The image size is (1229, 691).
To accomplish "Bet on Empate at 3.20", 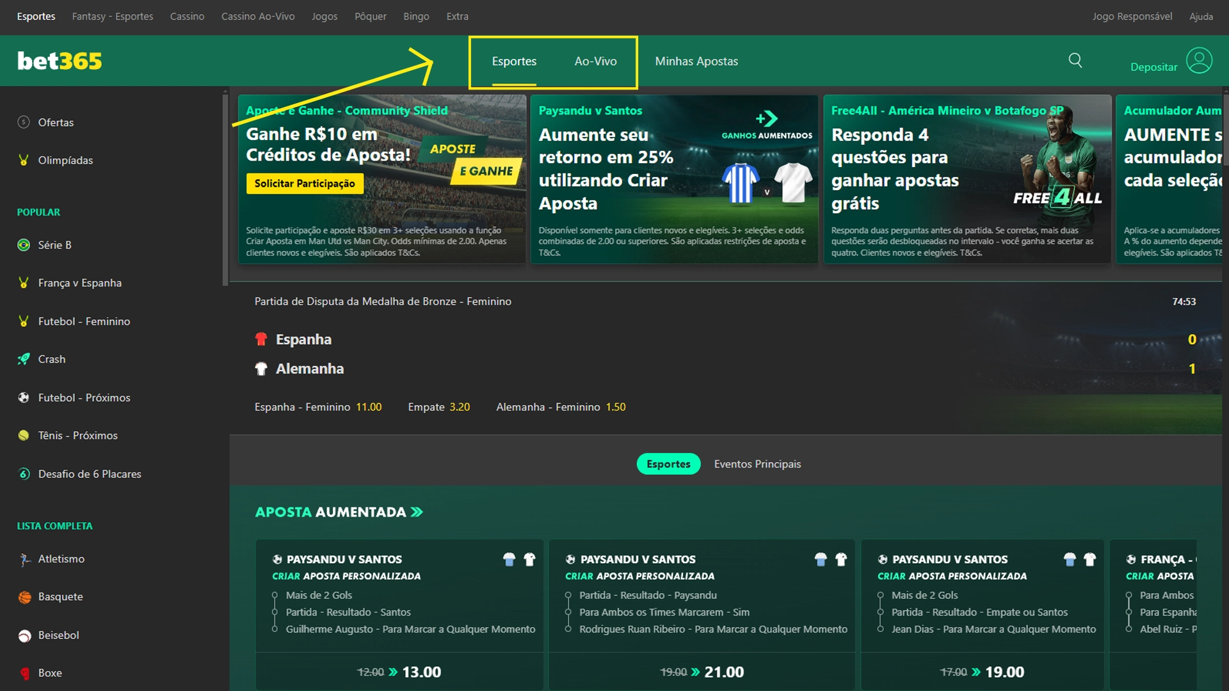I will pyautogui.click(x=439, y=407).
